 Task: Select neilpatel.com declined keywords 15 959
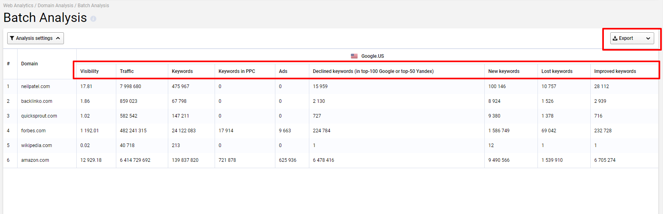click(x=320, y=86)
